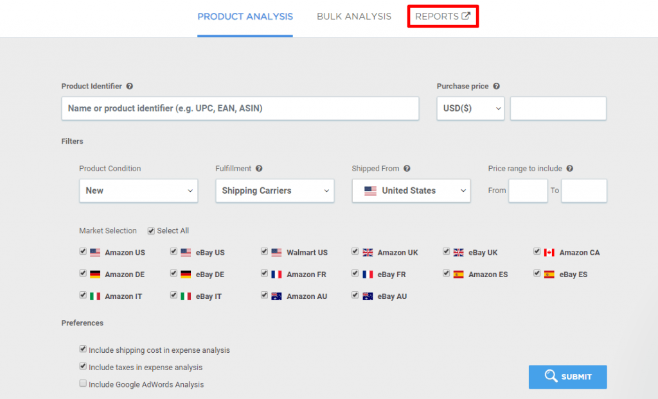Uncheck the Amazon CA market checkbox
The width and height of the screenshot is (658, 399).
click(x=537, y=251)
